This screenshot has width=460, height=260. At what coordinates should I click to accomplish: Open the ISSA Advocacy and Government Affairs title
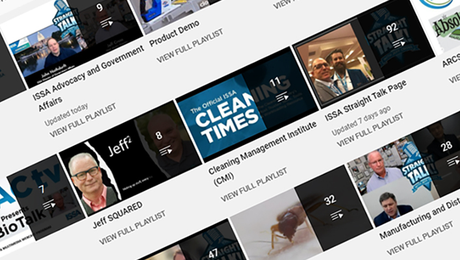click(89, 79)
